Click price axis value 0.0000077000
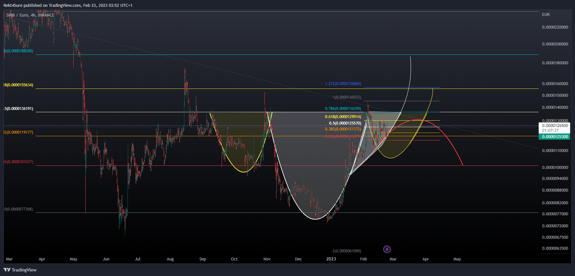575x276 pixels. click(x=555, y=214)
